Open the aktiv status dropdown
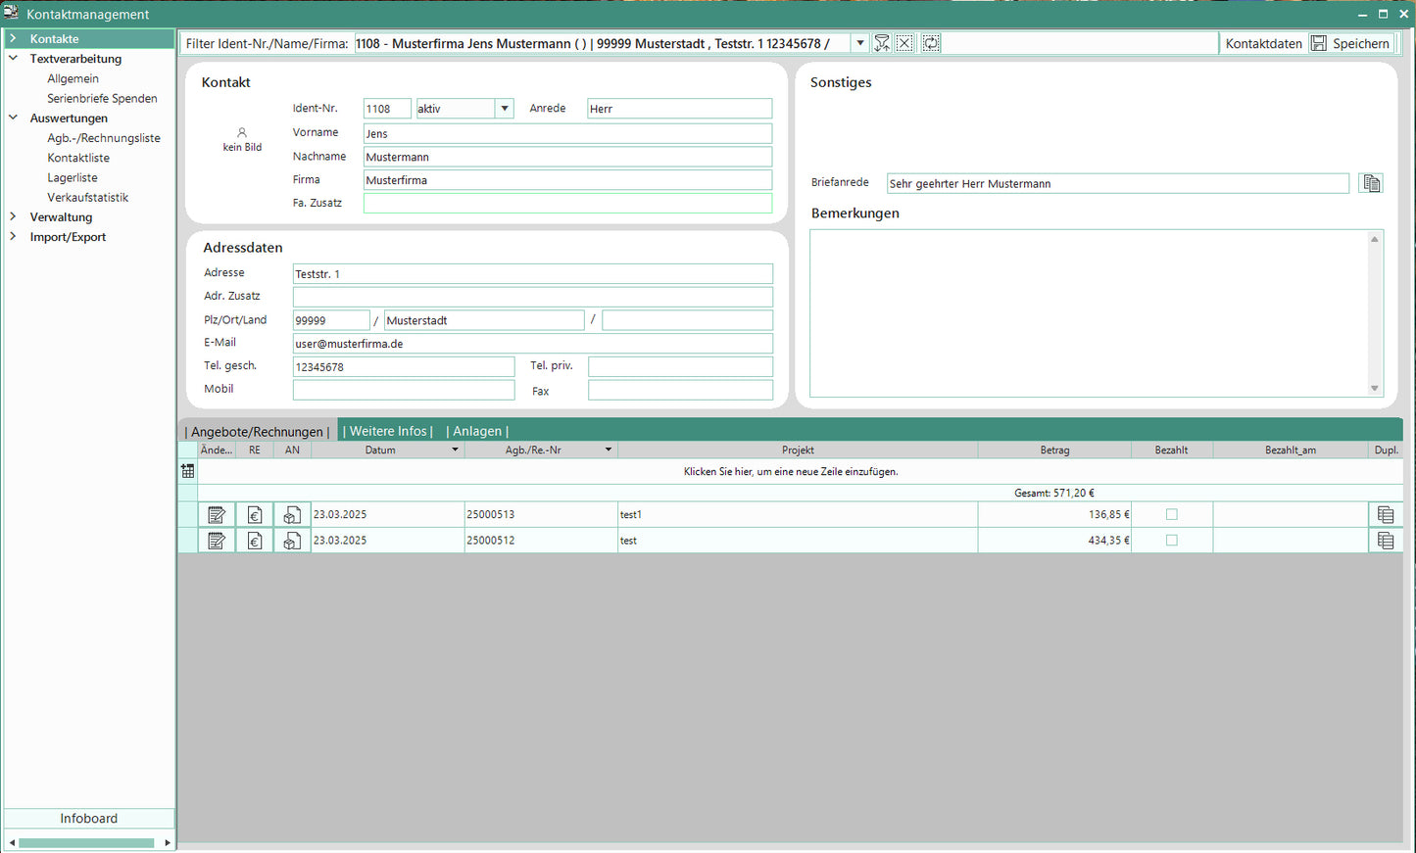The width and height of the screenshot is (1416, 853). tap(504, 109)
